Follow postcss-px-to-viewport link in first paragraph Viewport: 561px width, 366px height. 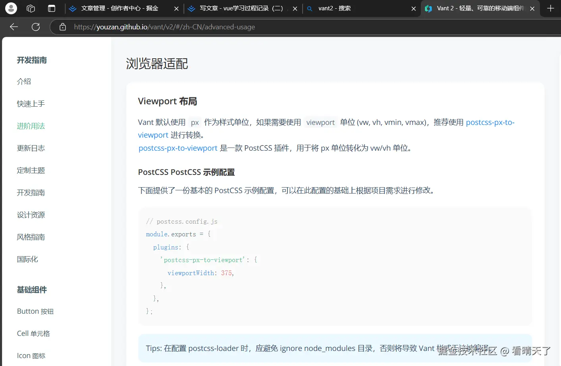coord(490,122)
